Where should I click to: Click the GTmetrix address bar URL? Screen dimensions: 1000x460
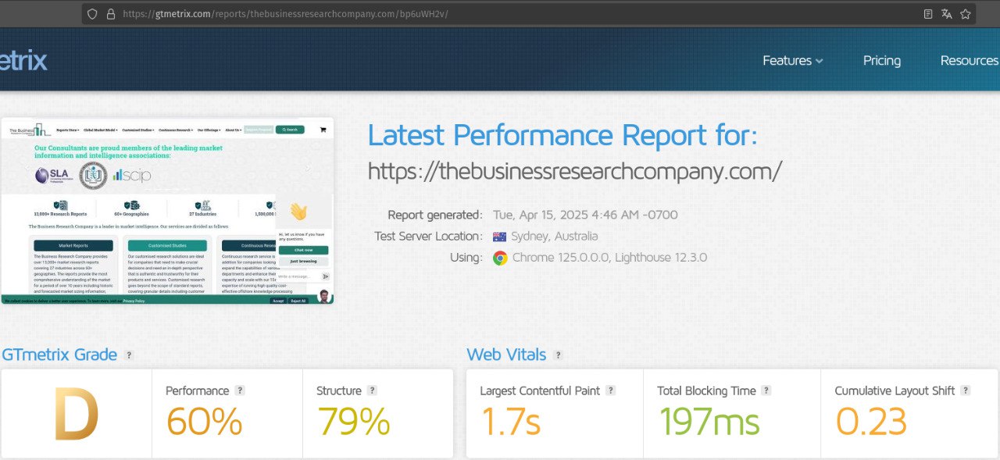pos(285,14)
